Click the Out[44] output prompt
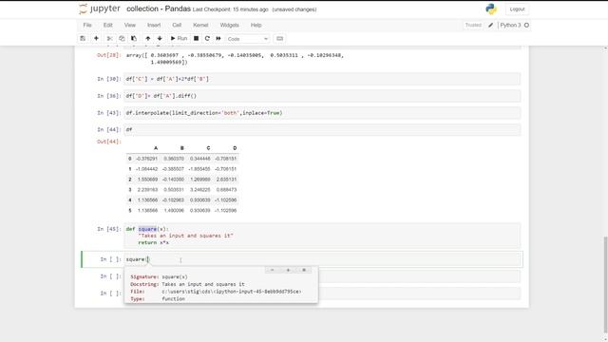 [x=109, y=142]
